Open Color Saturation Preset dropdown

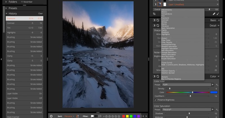[188, 110]
